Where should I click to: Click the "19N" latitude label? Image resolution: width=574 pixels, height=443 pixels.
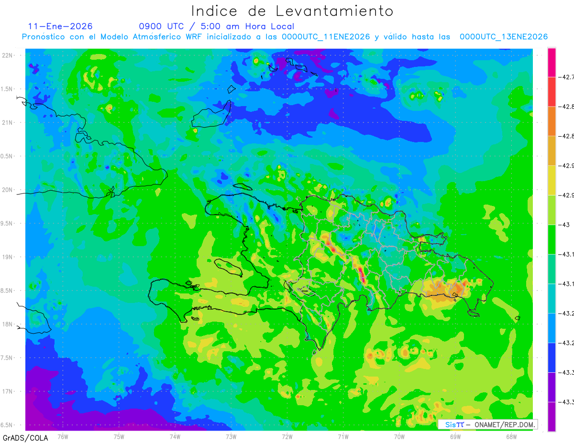point(8,257)
